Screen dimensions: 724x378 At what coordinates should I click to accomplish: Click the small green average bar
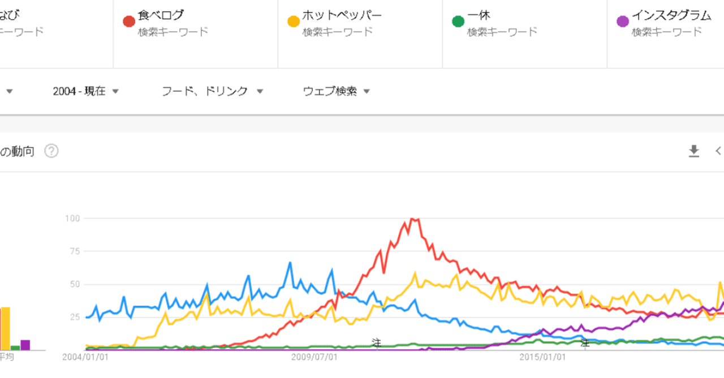point(15,347)
